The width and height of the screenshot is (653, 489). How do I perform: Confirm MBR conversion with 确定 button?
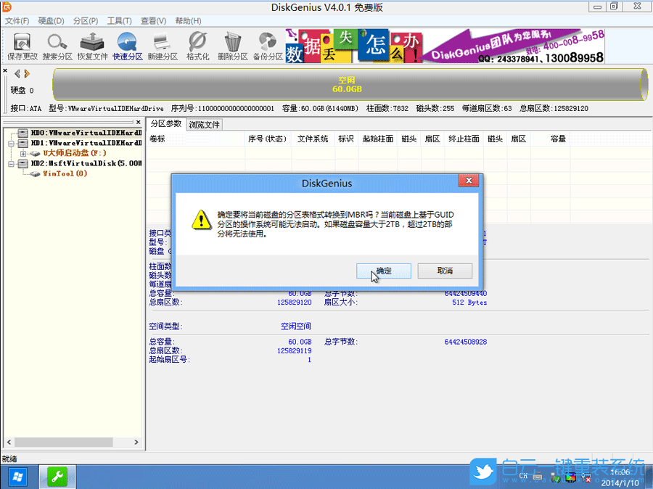point(383,270)
